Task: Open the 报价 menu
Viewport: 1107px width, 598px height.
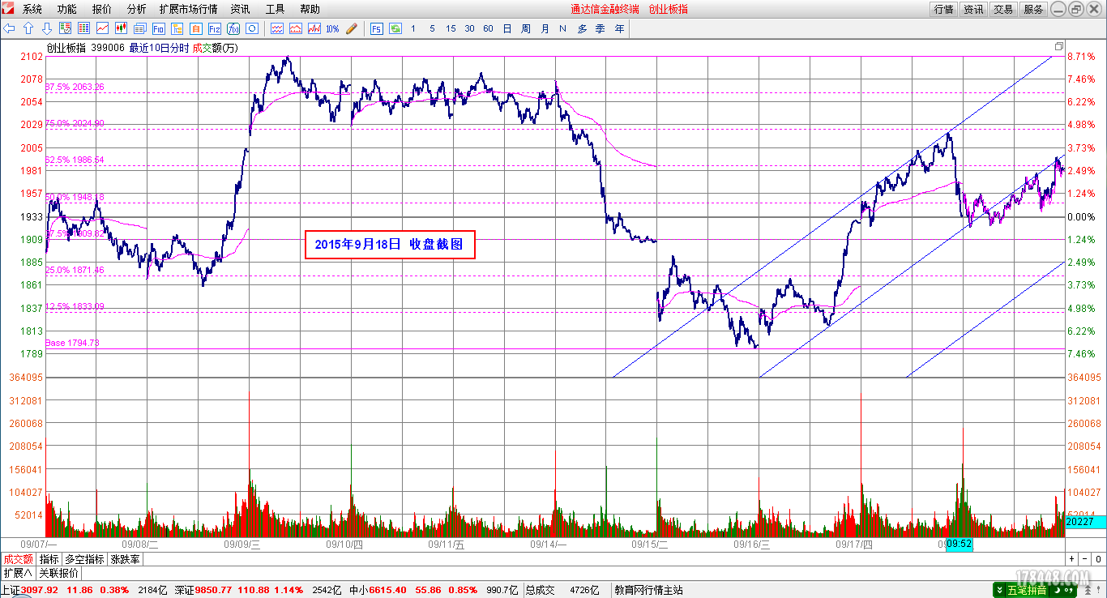Action: 102,9
